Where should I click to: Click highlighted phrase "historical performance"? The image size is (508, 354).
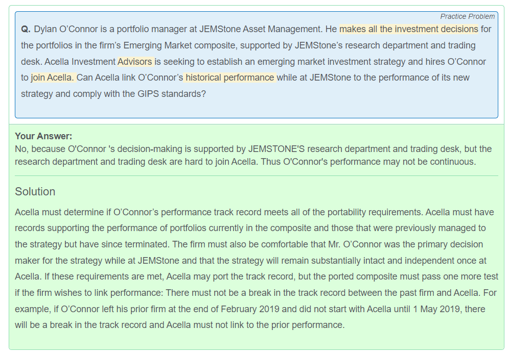click(229, 78)
